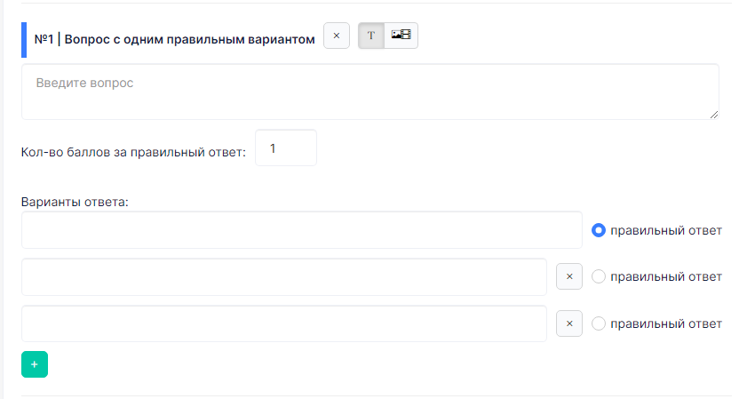Click the '№1 | Вопрос с одним правильным вариантом' heading
This screenshot has width=747, height=399.
click(174, 39)
